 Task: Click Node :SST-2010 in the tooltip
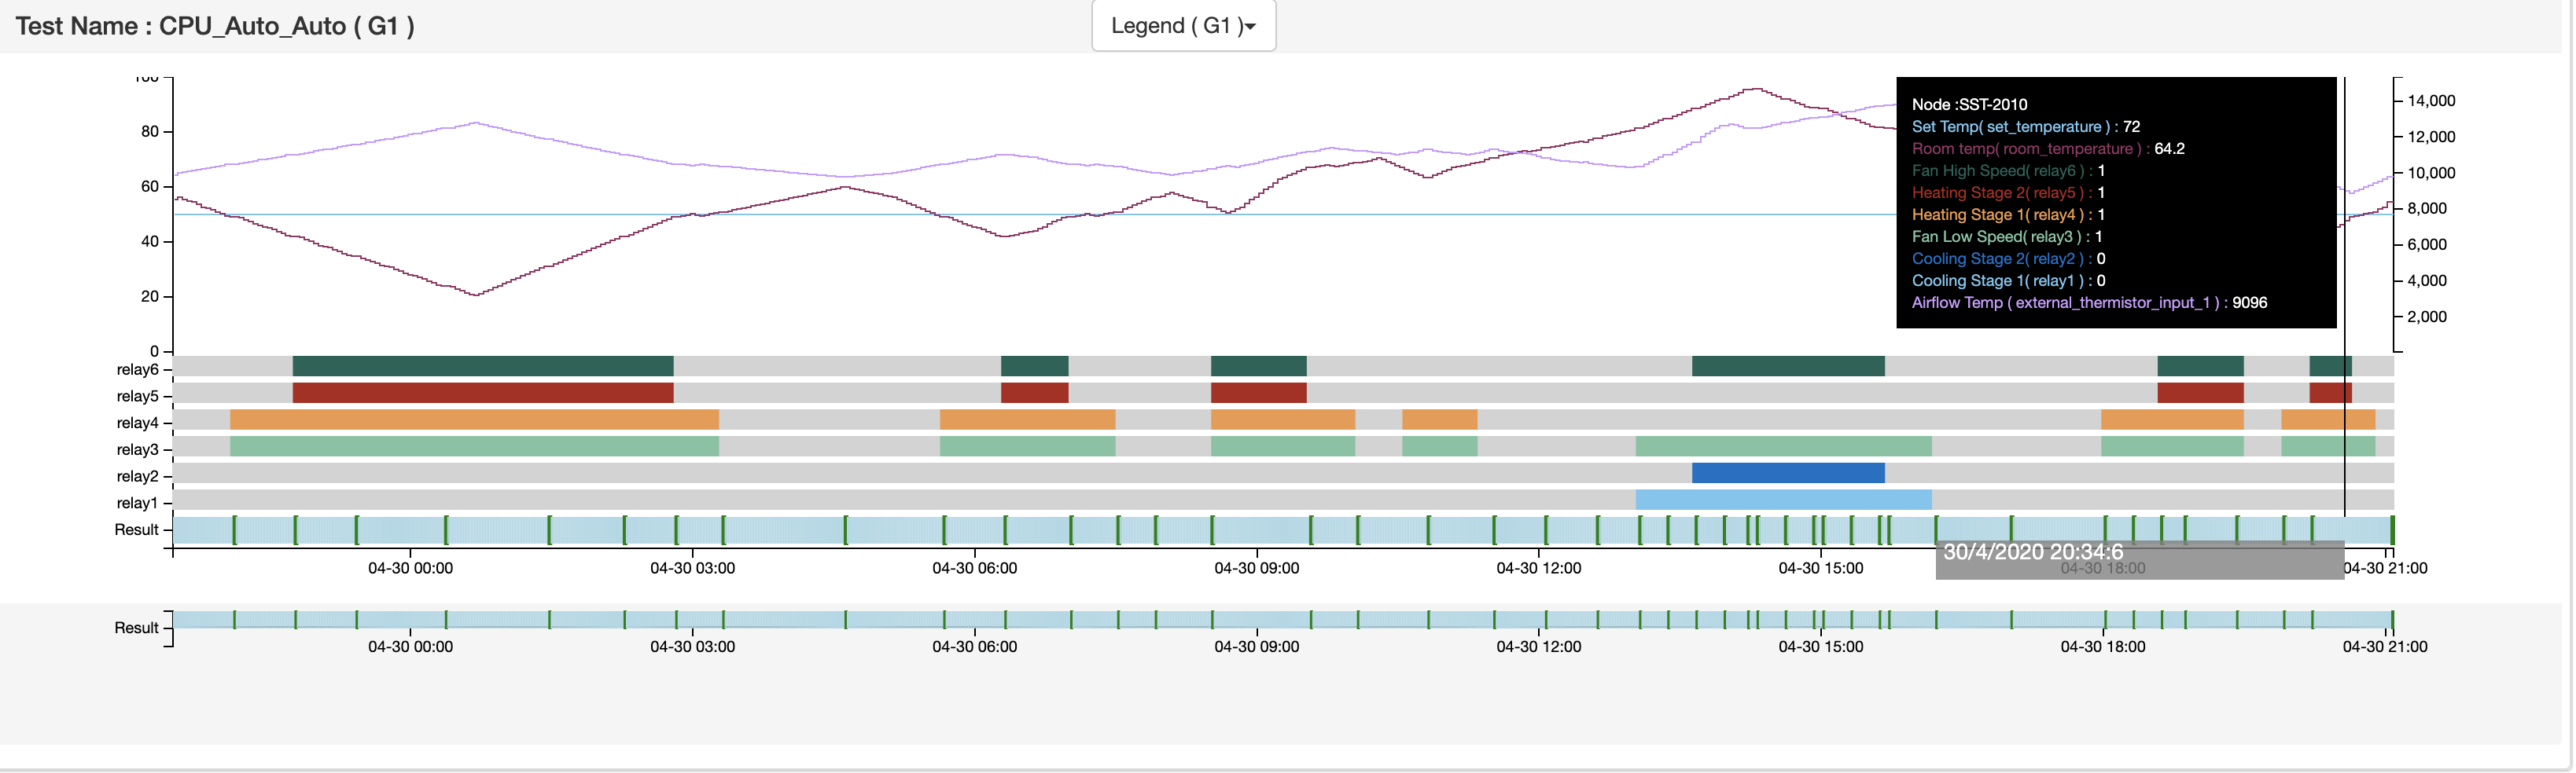[x=1969, y=104]
